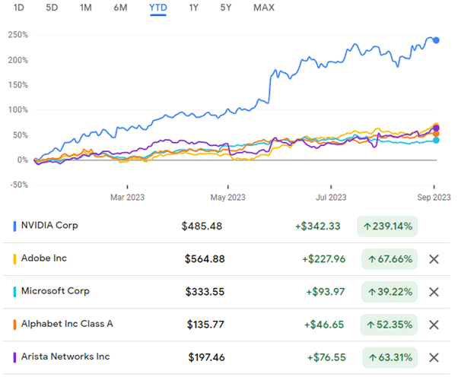Click the -50% y-axis label
458x377 pixels.
[19, 185]
